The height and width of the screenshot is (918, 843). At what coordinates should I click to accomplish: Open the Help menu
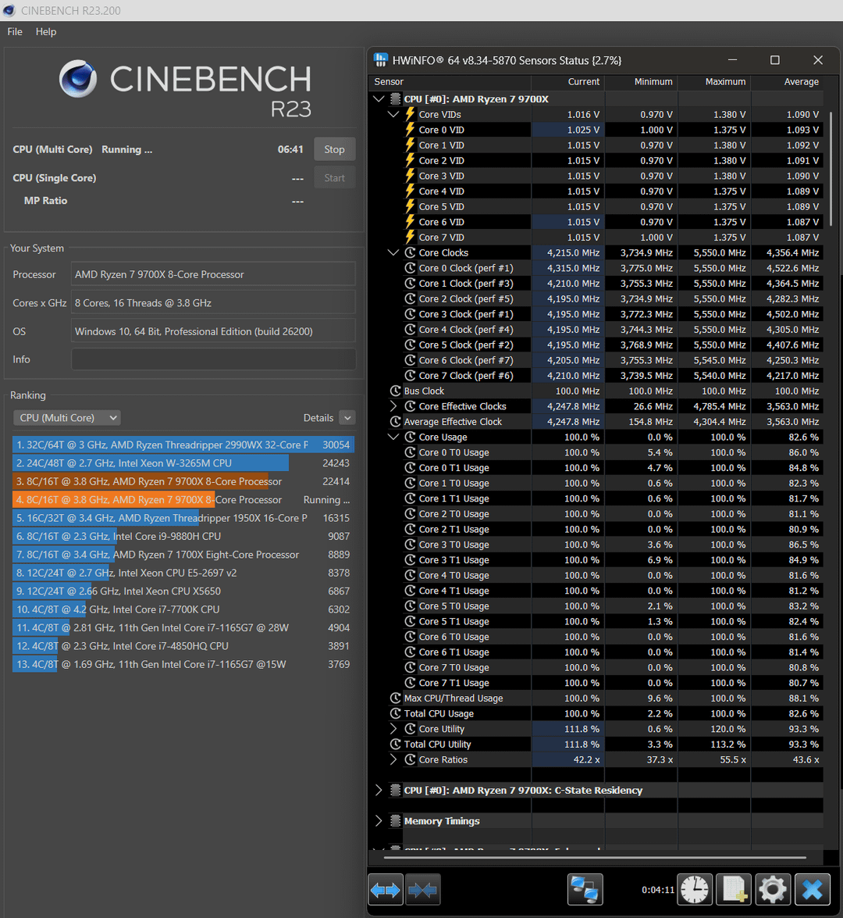(x=46, y=32)
